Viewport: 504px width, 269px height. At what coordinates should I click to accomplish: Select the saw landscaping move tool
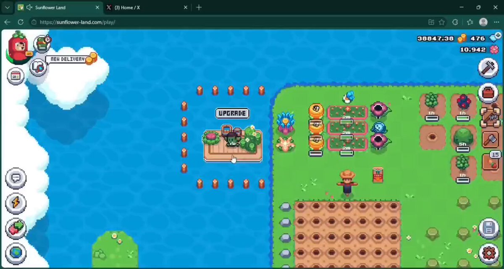pyautogui.click(x=490, y=117)
